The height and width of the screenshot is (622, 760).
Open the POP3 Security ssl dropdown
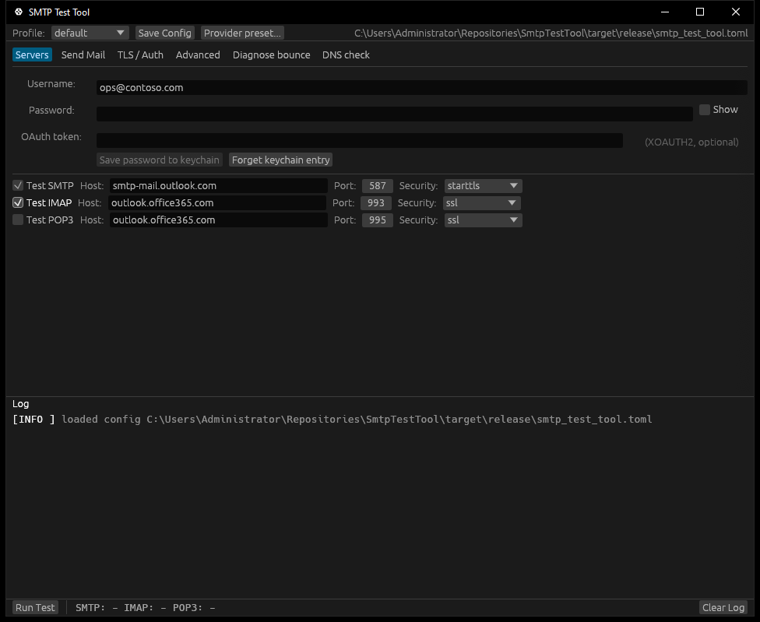click(483, 220)
